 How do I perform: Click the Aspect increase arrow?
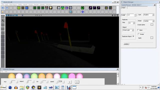[33, 82]
